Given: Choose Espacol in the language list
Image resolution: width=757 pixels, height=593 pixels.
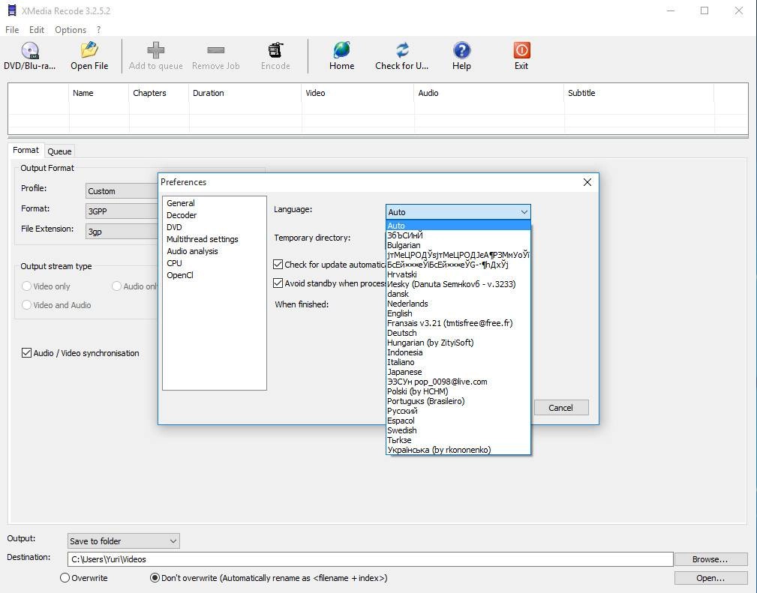Looking at the screenshot, I should (458, 421).
